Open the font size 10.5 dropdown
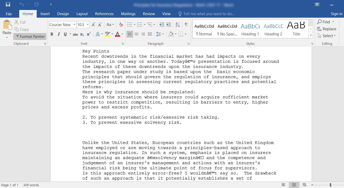Screen dimensions: 344x188 pos(88,25)
